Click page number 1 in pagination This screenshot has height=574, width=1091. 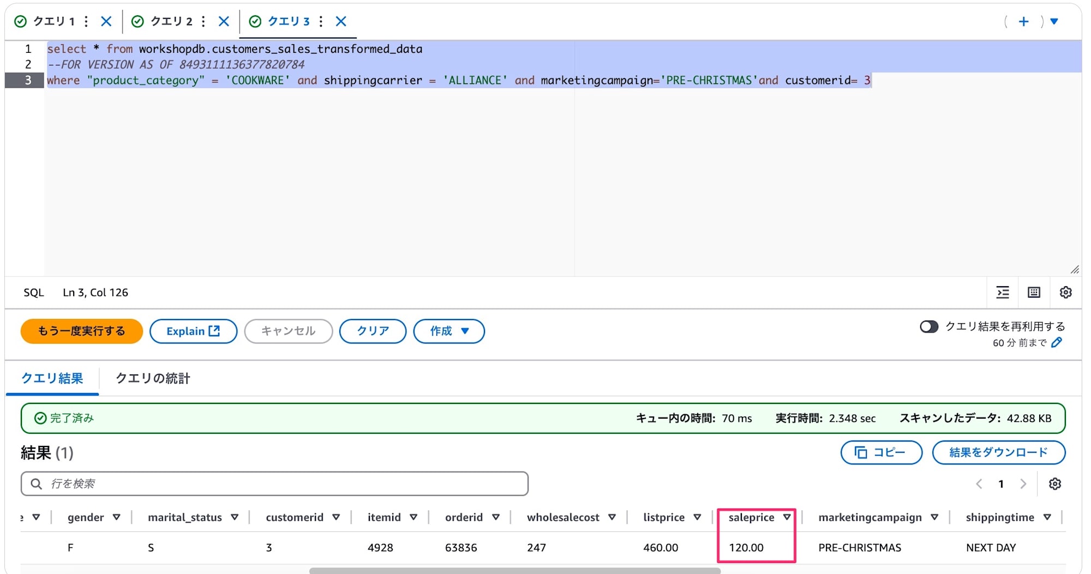tap(1001, 484)
